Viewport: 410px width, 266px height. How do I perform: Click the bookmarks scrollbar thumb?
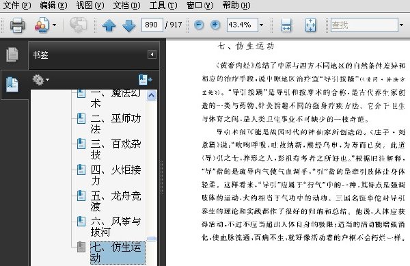pyautogui.click(x=152, y=239)
